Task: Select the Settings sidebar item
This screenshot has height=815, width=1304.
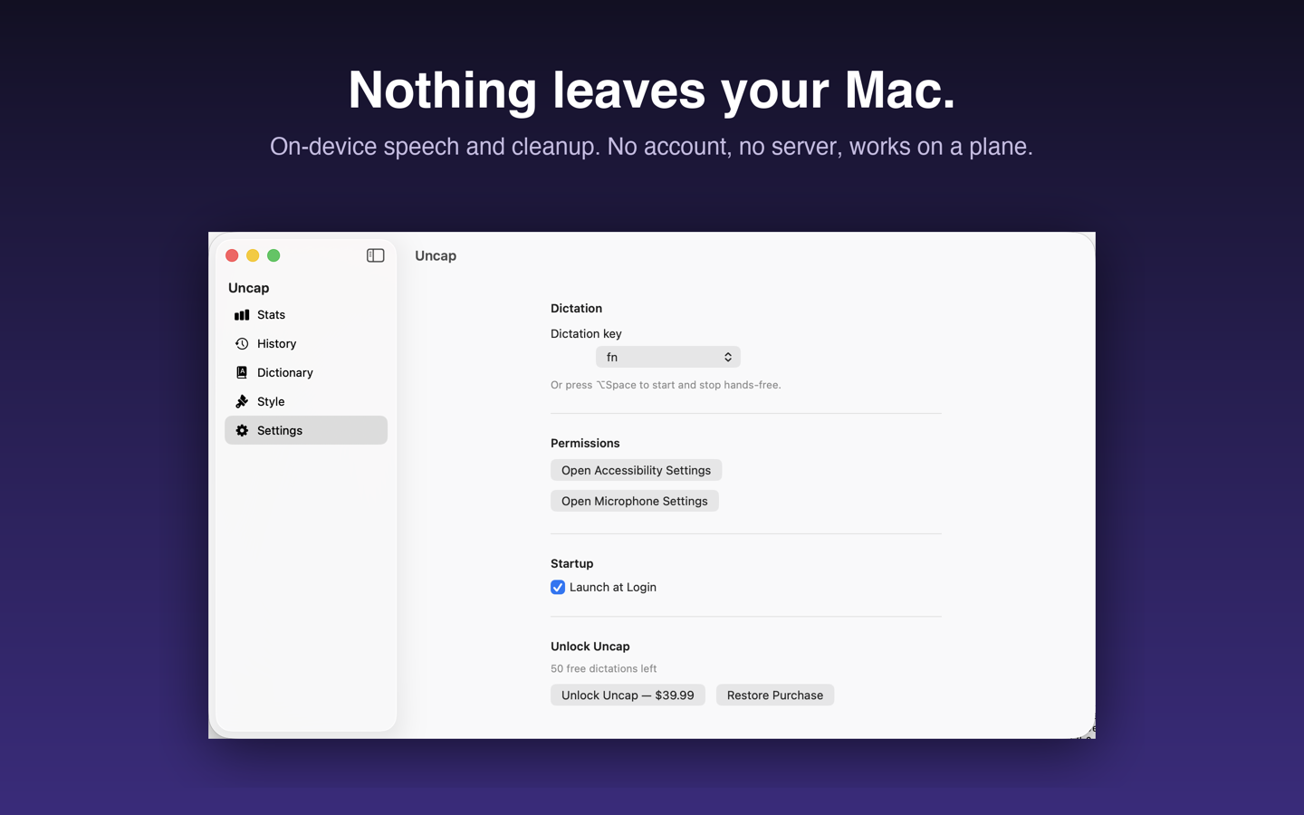Action: pyautogui.click(x=306, y=430)
